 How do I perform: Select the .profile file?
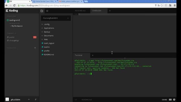coord(47,51)
